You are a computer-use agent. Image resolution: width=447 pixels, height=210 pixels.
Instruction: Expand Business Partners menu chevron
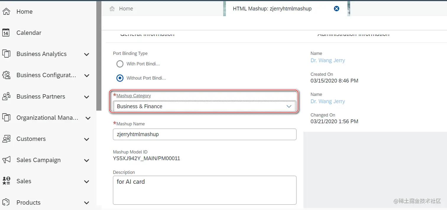[x=87, y=97]
